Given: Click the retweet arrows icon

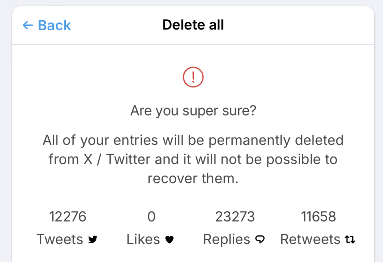Looking at the screenshot, I should tap(350, 240).
